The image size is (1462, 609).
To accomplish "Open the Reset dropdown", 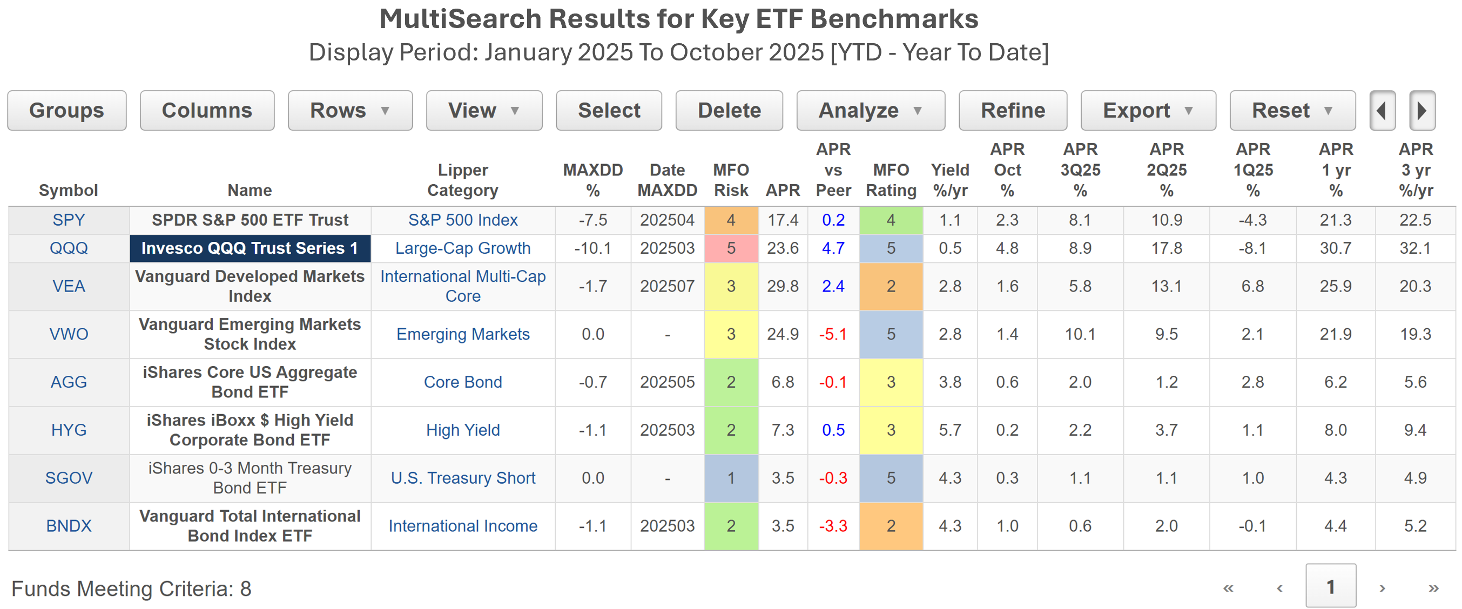I will pyautogui.click(x=1292, y=111).
